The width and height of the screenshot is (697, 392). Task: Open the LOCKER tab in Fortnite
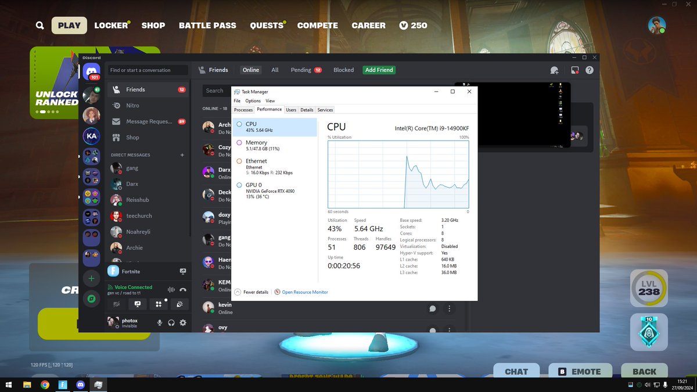pyautogui.click(x=111, y=26)
